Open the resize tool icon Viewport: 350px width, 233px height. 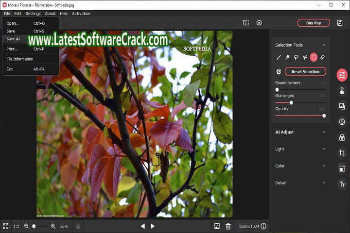point(342,168)
